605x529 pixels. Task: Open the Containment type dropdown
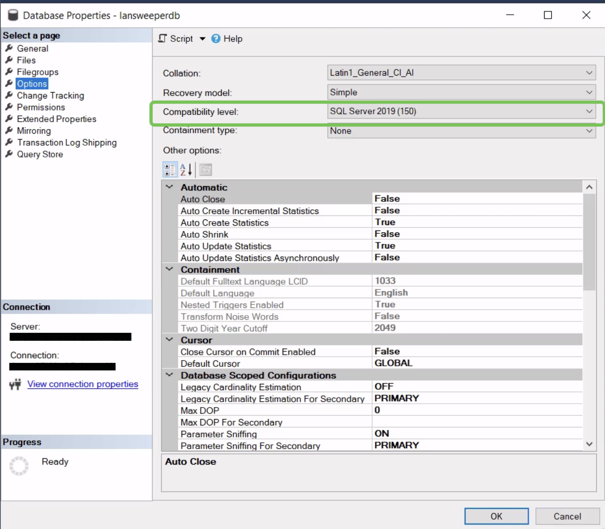[462, 131]
